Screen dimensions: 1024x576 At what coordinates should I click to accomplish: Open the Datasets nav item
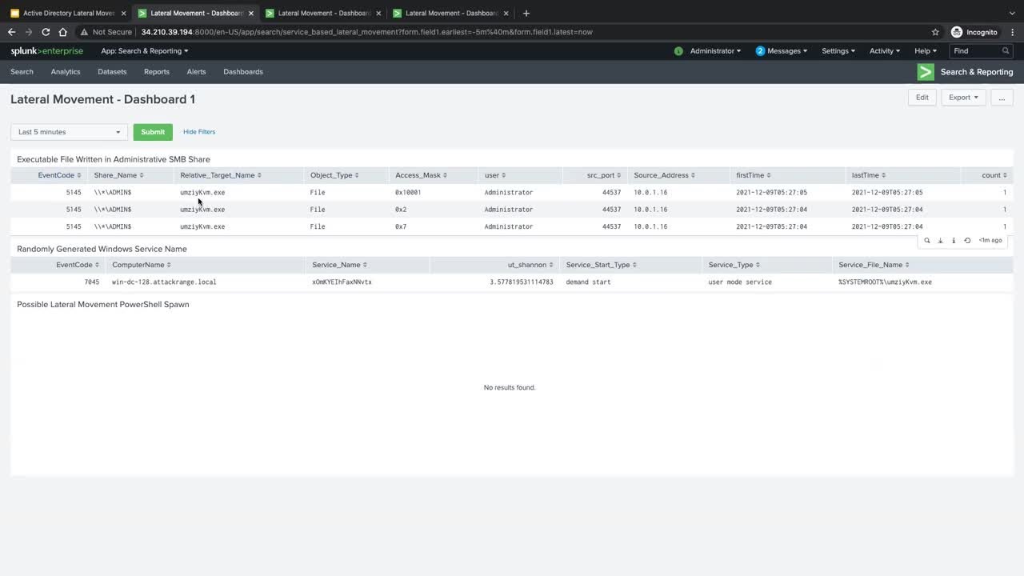click(112, 72)
